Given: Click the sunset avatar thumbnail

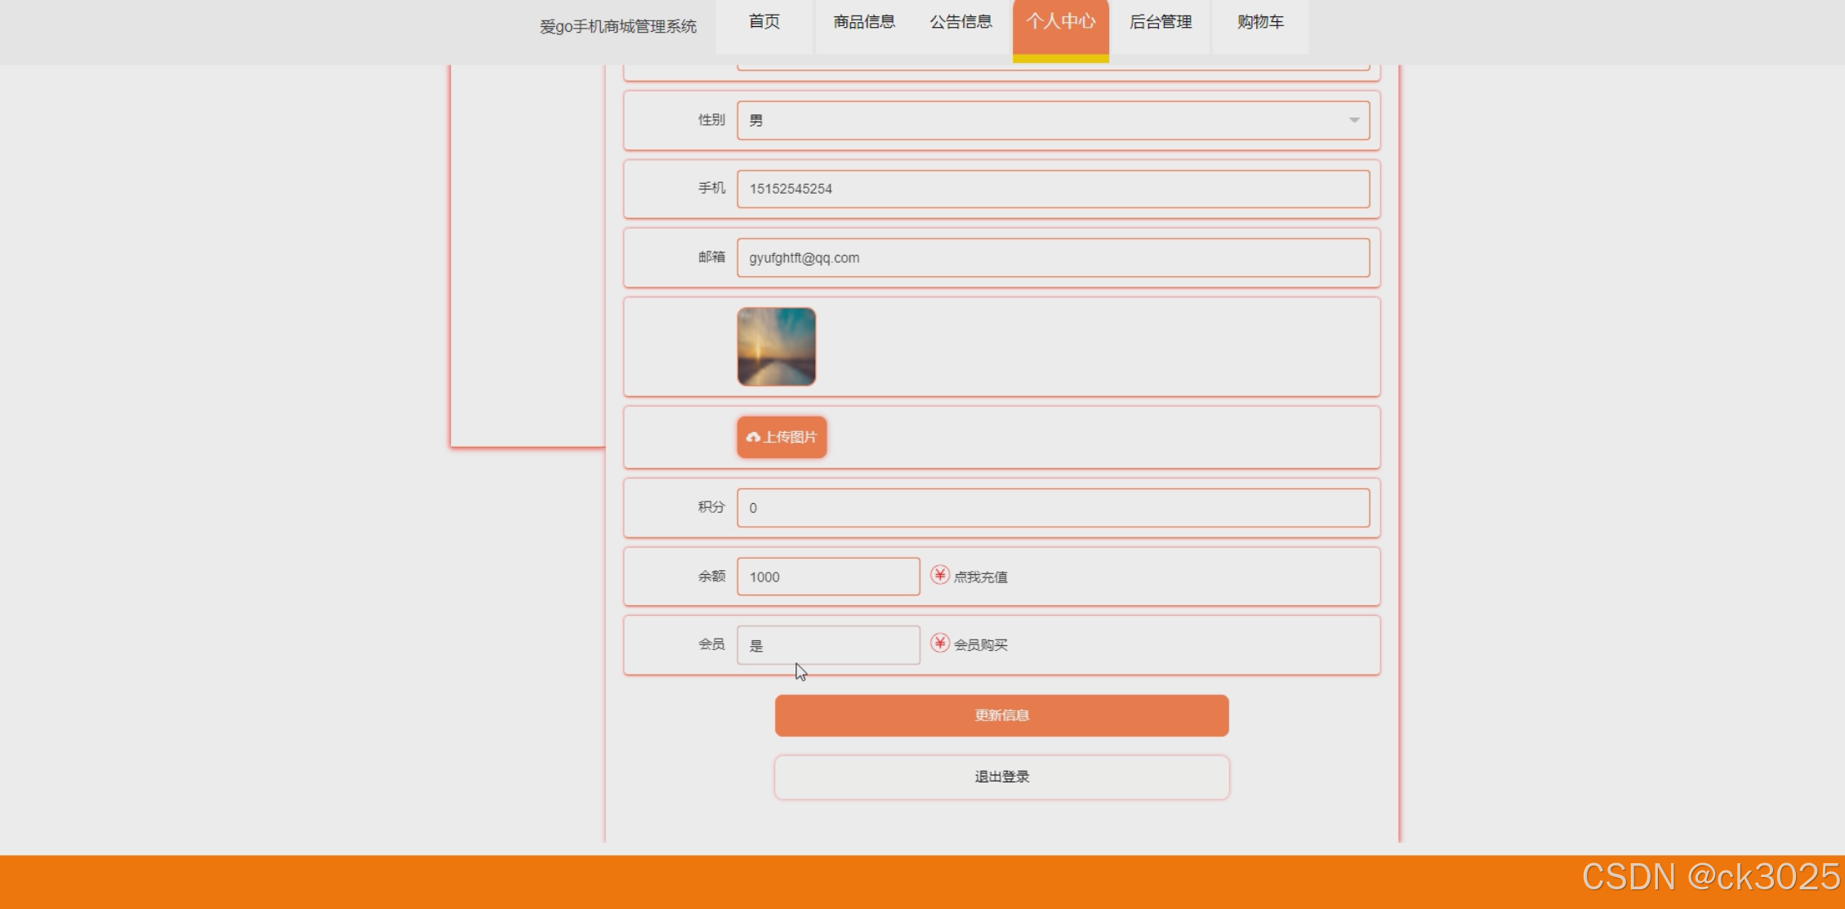Looking at the screenshot, I should [776, 346].
